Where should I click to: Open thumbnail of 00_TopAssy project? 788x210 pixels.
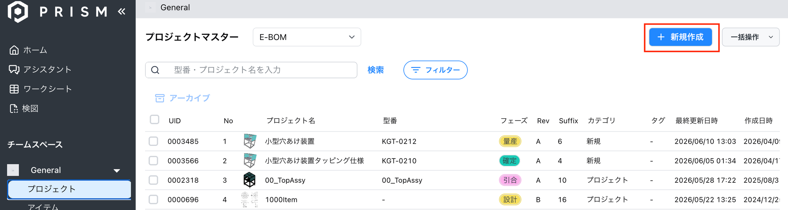pyautogui.click(x=250, y=180)
